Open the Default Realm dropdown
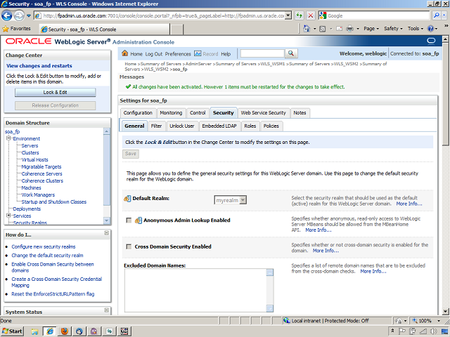Screen dimensions: 450x337 point(231,200)
